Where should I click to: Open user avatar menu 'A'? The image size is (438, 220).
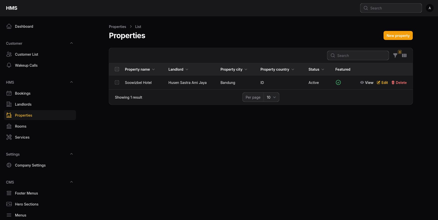pyautogui.click(x=430, y=8)
